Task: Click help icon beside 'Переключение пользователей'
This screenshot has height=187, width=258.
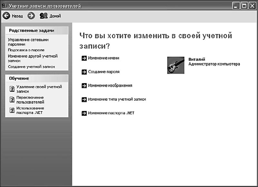Action: 12,99
